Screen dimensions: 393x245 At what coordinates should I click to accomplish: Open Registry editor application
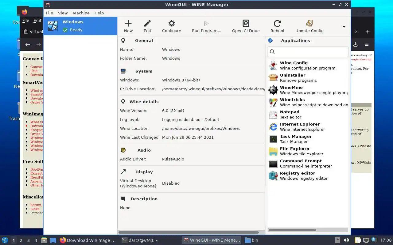tap(308, 175)
